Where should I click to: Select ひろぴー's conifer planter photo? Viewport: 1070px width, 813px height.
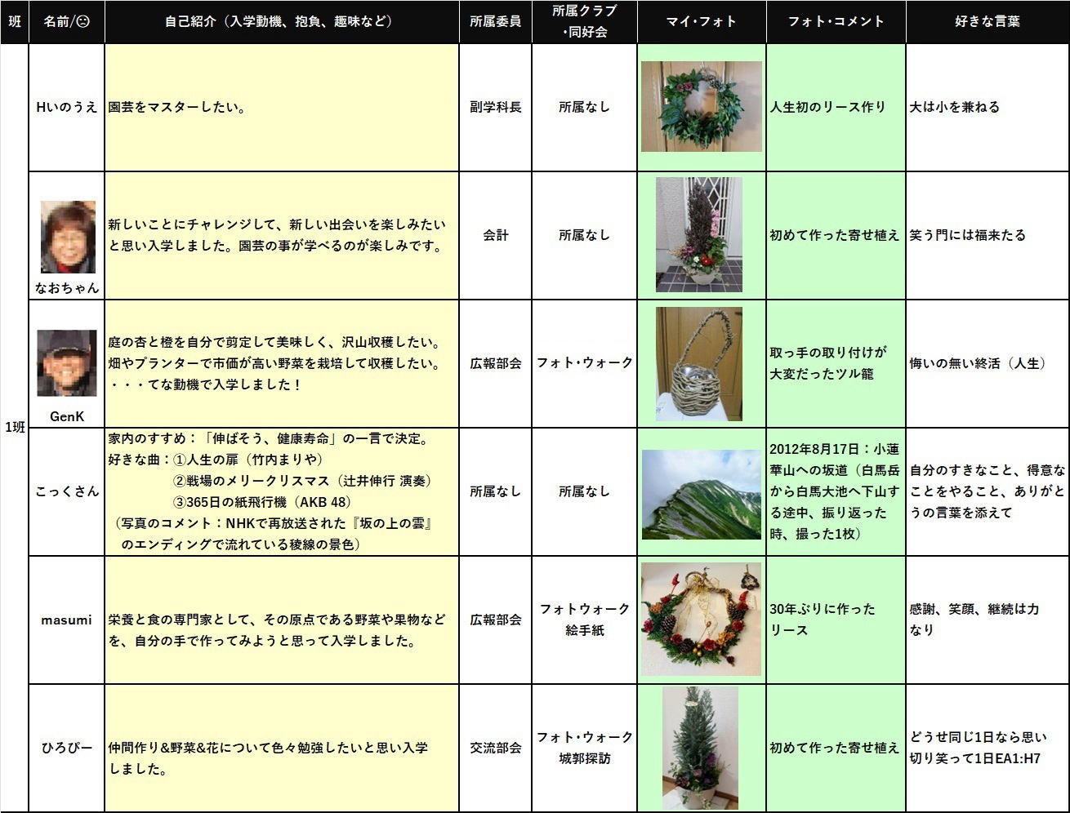tap(700, 748)
